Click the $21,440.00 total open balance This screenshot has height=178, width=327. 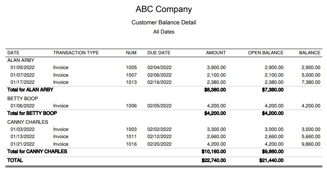[x=271, y=160]
